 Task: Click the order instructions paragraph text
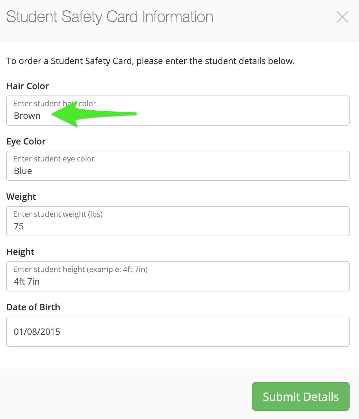pos(150,61)
